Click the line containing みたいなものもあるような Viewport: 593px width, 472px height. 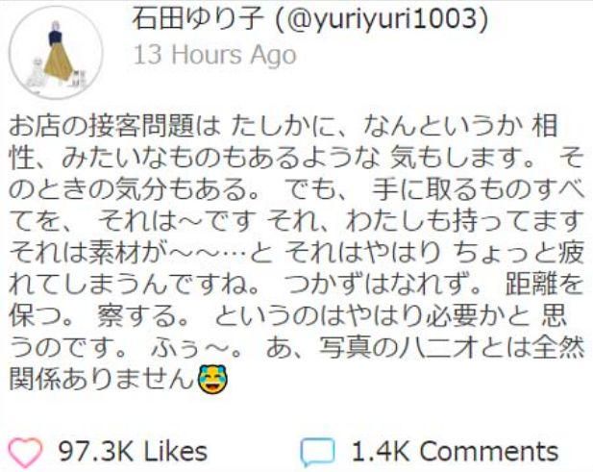click(x=296, y=158)
